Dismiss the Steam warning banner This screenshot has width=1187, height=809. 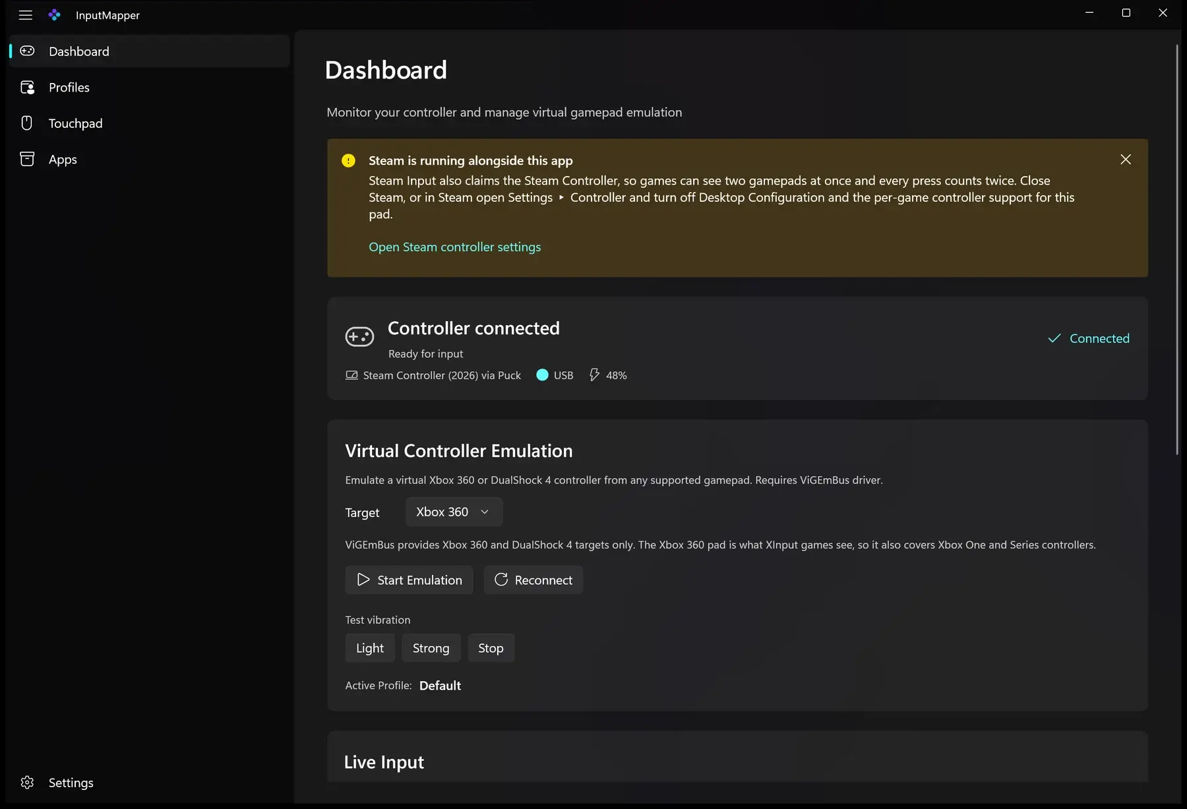pos(1126,160)
